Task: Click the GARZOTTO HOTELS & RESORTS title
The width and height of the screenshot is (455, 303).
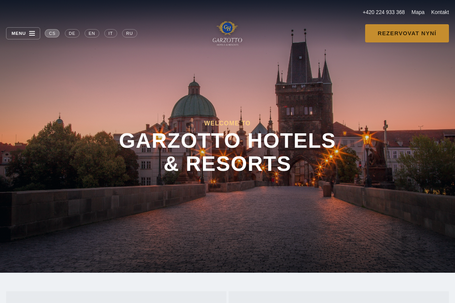Action: click(227, 151)
